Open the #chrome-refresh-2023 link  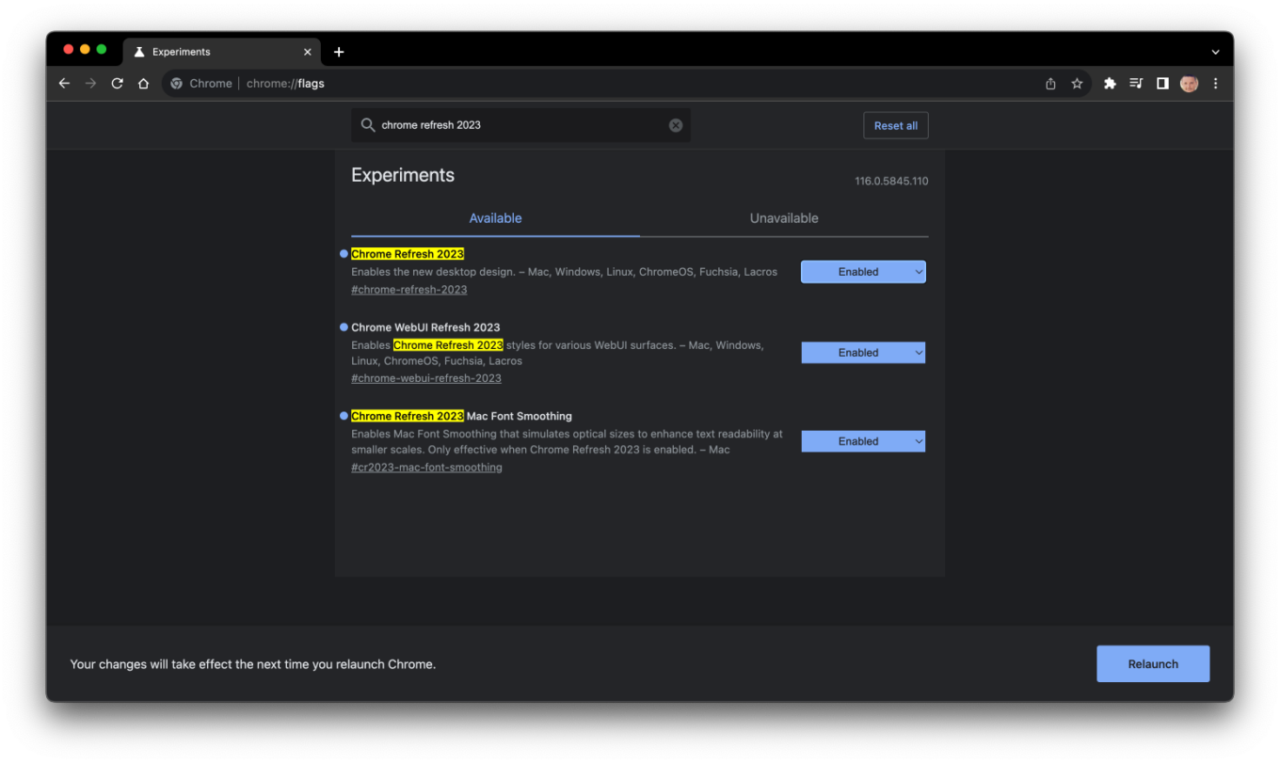409,290
